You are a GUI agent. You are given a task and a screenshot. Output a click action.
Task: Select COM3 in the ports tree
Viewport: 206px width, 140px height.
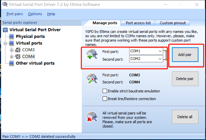click(x=29, y=50)
